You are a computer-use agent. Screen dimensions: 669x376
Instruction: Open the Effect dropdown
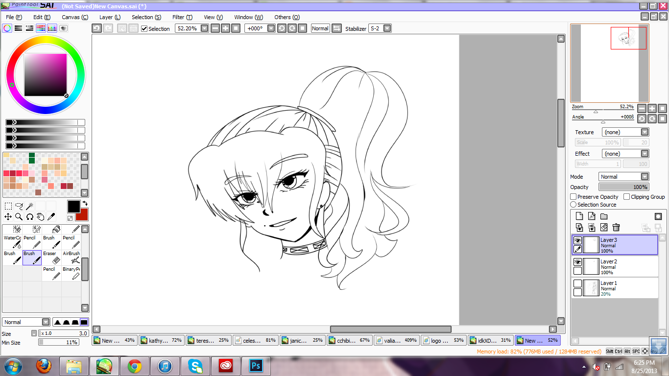pos(645,154)
